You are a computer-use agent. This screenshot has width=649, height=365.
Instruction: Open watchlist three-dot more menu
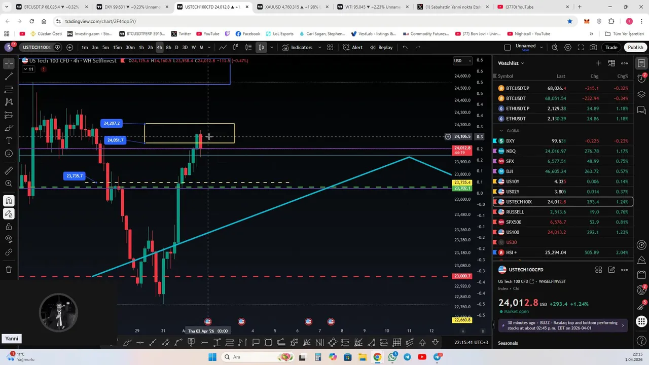(625, 63)
